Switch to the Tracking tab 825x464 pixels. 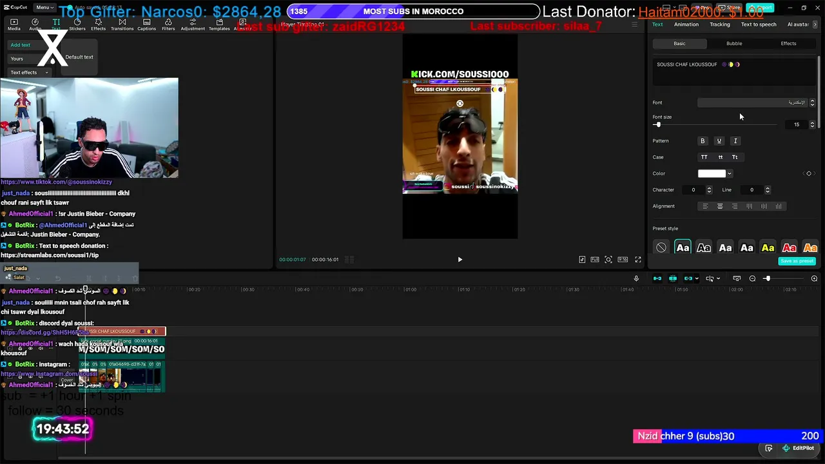coord(719,24)
